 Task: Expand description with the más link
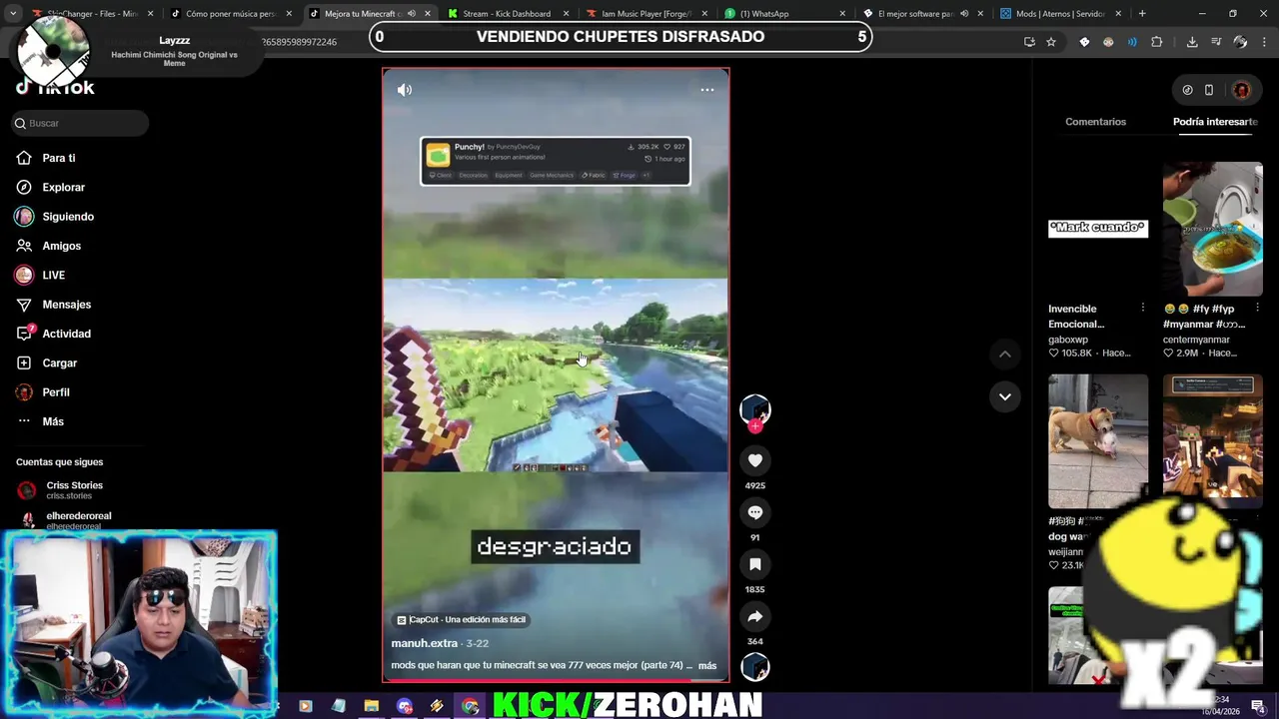point(707,665)
